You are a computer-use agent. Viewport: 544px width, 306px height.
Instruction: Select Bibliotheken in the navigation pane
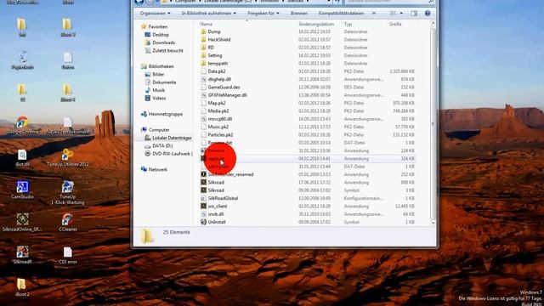161,66
